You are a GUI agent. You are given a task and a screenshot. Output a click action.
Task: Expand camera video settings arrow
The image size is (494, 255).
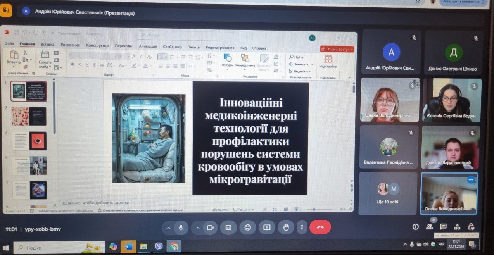[x=198, y=228]
